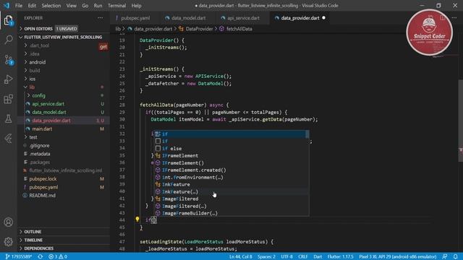
Task: Open the Extensions view
Action: click(x=8, y=99)
